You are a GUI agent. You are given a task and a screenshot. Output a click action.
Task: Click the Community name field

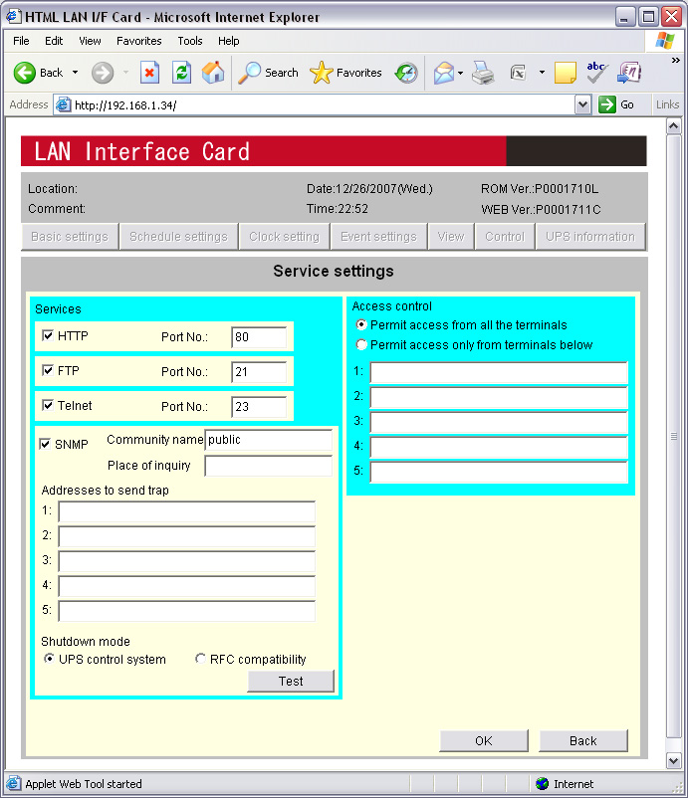pyautogui.click(x=269, y=440)
